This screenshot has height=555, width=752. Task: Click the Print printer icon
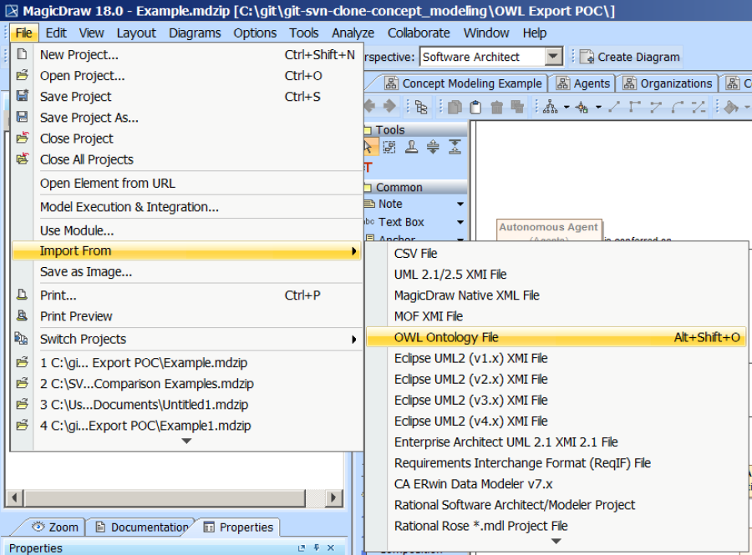tap(22, 295)
